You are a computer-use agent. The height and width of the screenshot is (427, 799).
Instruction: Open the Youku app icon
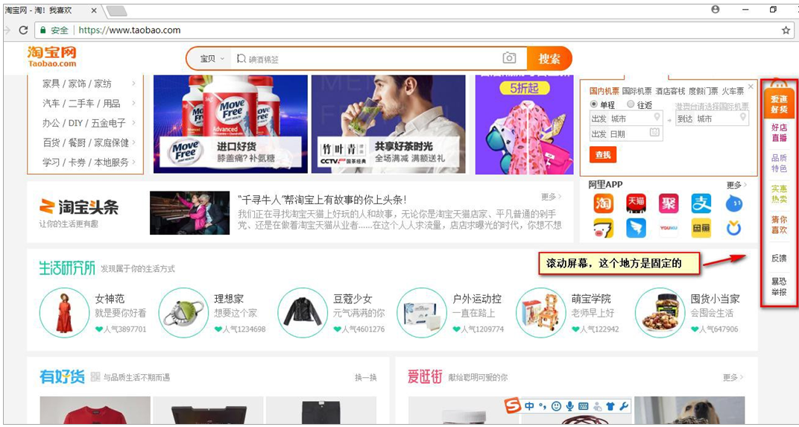point(669,228)
